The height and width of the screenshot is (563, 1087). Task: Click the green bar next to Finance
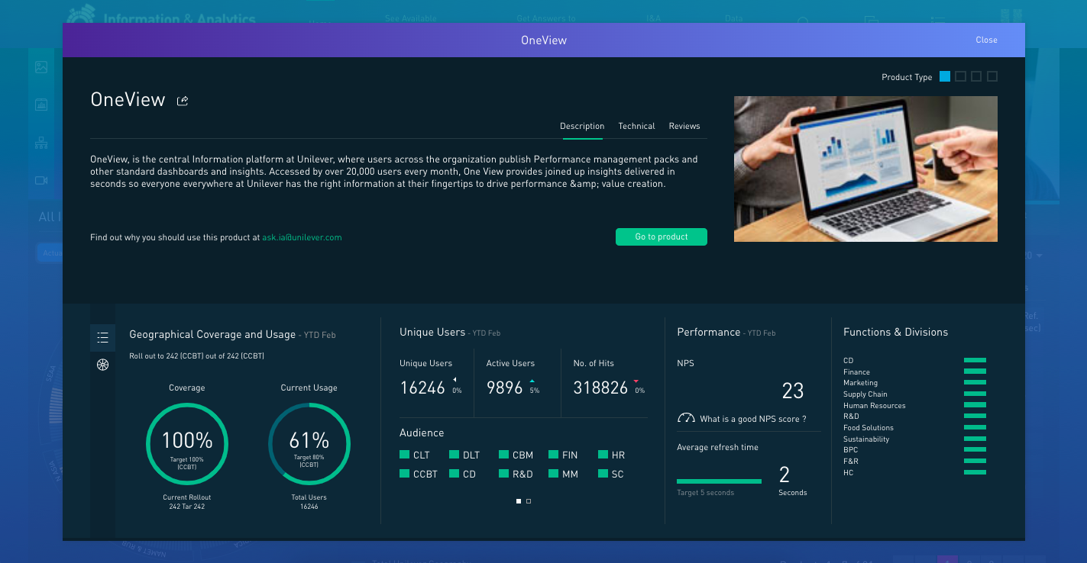975,372
